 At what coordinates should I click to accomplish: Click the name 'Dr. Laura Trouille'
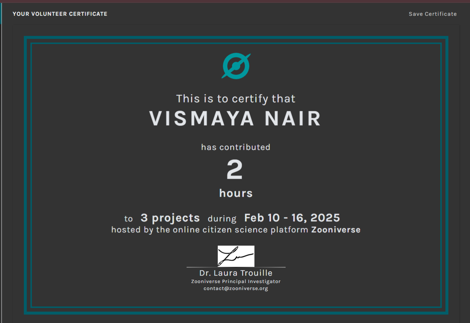tap(236, 273)
